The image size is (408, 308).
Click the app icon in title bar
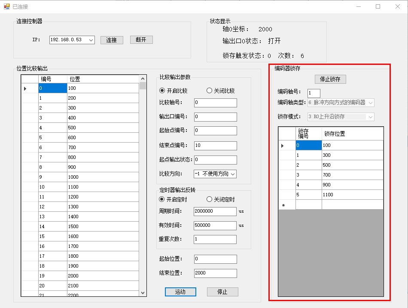pos(7,6)
